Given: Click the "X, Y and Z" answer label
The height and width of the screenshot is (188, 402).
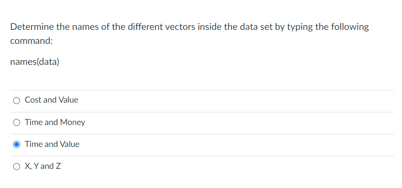Looking at the screenshot, I should click(x=43, y=166).
